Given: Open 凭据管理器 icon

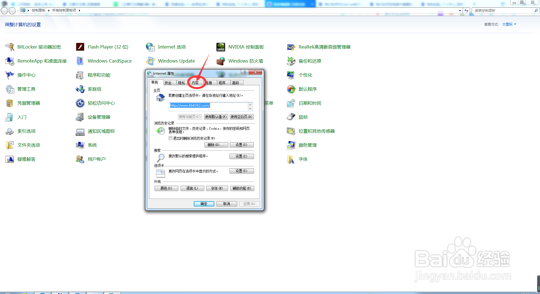Looking at the screenshot, I should click(10, 103).
